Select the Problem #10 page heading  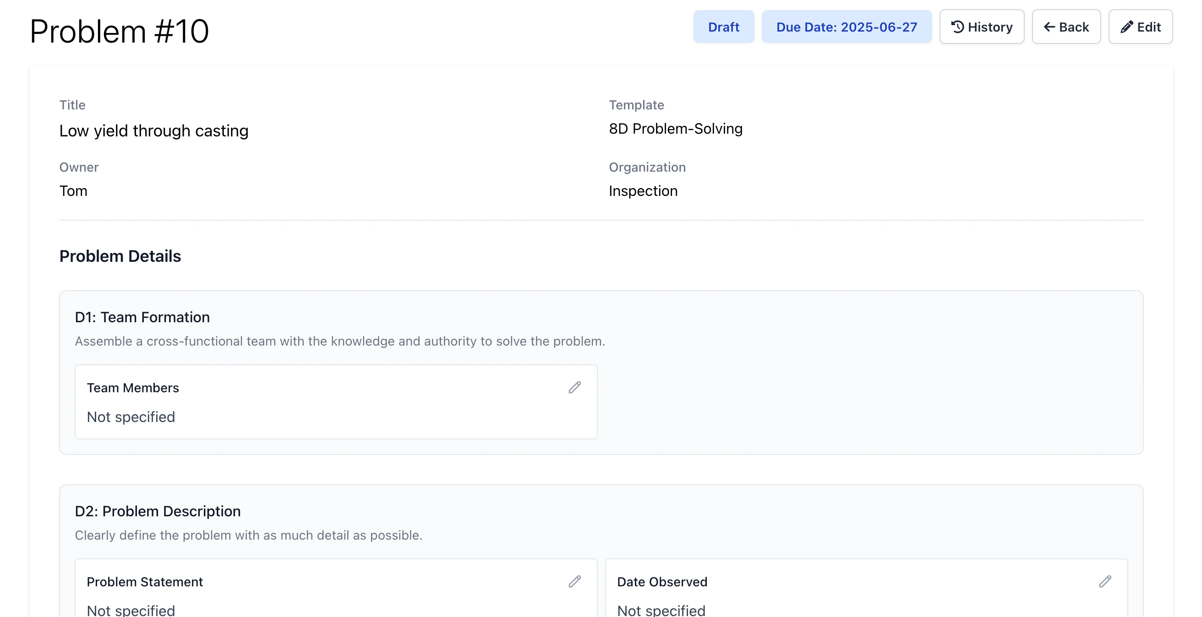click(120, 32)
